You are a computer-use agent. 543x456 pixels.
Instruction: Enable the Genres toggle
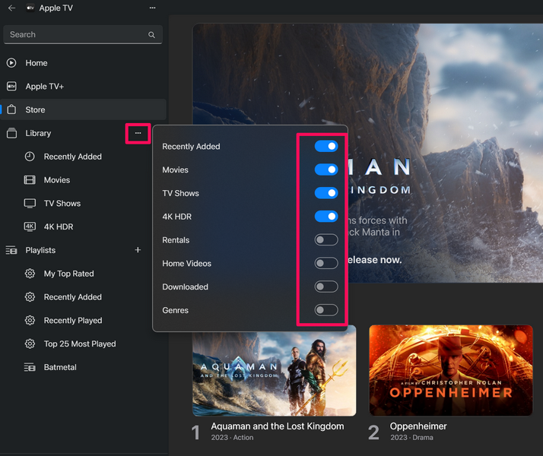pos(326,310)
